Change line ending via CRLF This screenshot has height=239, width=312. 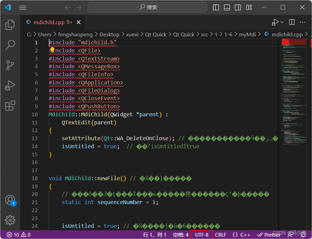tap(221, 235)
